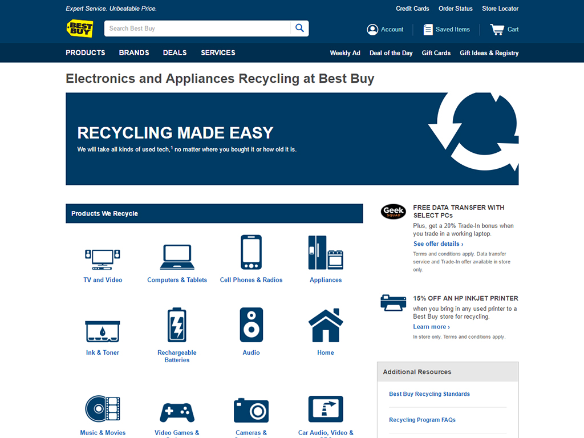Image resolution: width=584 pixels, height=438 pixels.
Task: Open the Home house icon
Action: [326, 325]
